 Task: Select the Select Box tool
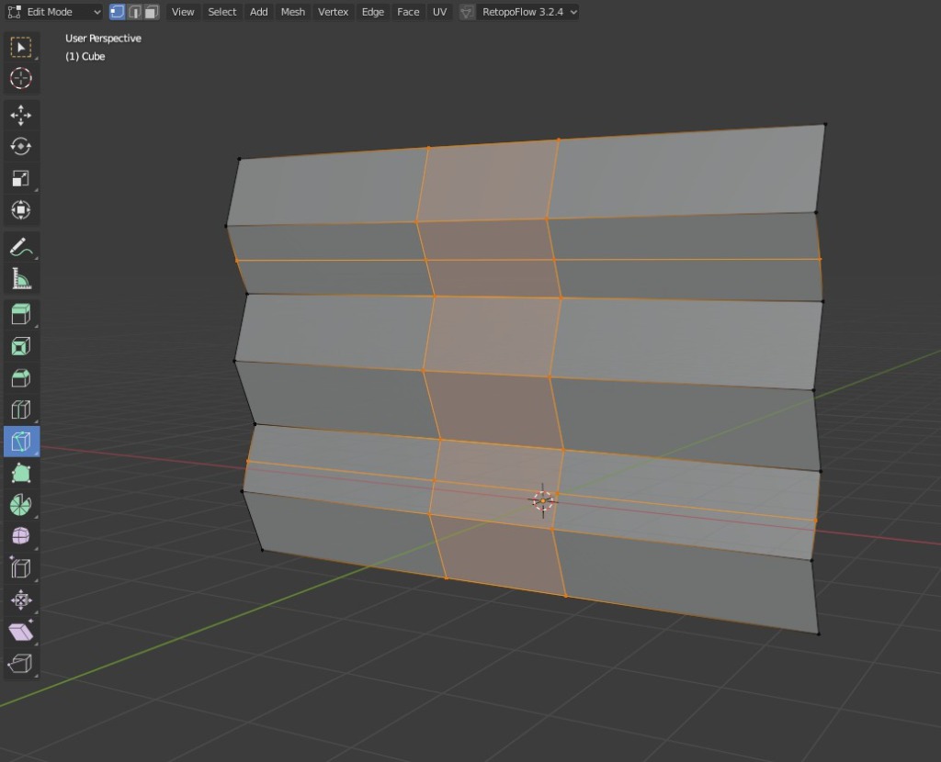coord(20,47)
